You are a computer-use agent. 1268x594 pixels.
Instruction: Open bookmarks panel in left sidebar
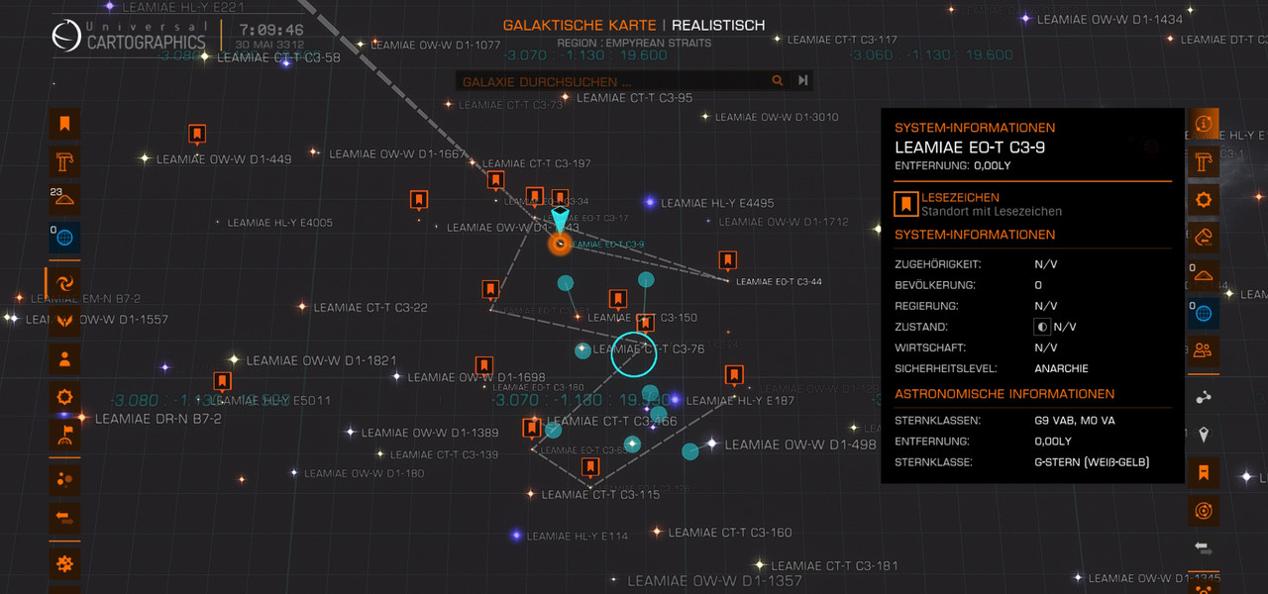coord(64,124)
